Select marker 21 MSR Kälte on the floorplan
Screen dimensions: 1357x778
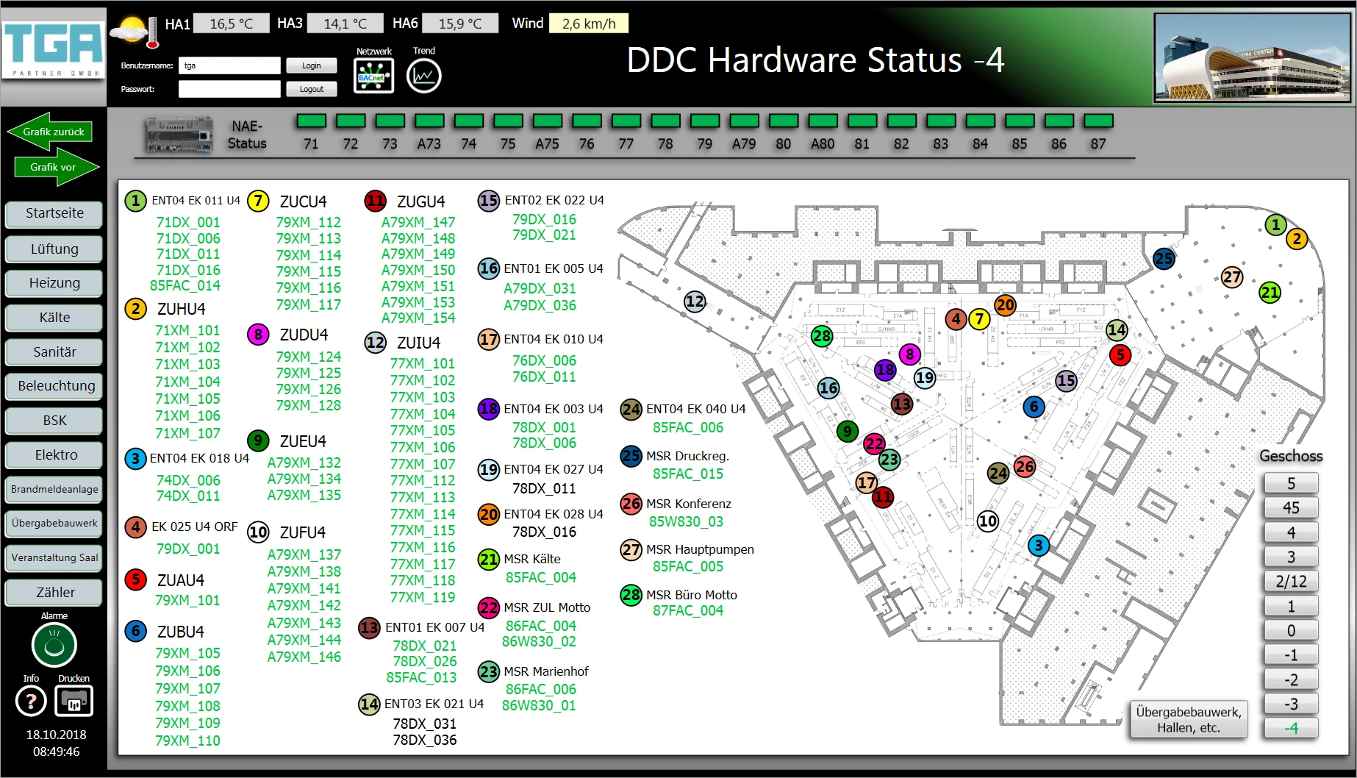tap(1270, 292)
